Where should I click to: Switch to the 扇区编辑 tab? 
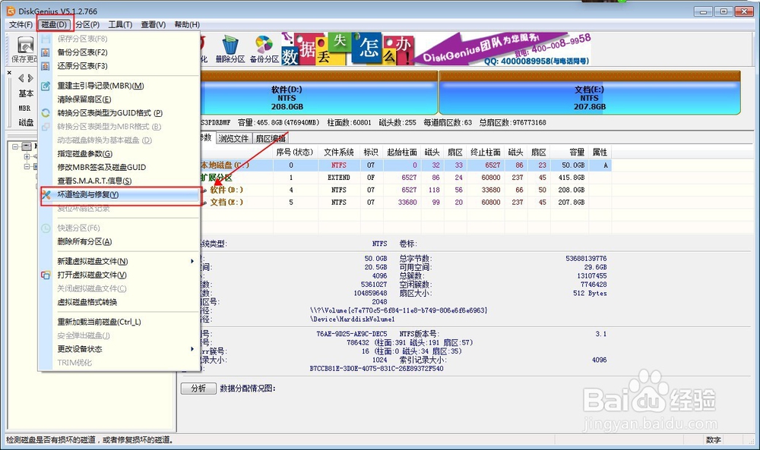[x=271, y=138]
